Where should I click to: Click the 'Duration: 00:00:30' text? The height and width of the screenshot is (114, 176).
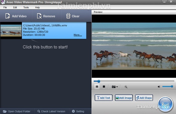34,35
